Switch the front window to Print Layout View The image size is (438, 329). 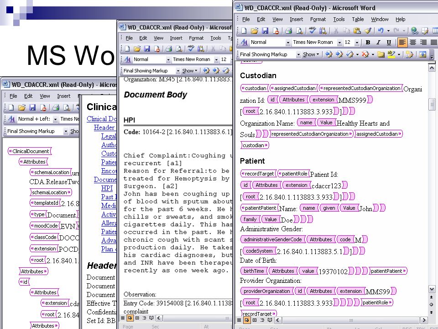[x=255, y=320]
